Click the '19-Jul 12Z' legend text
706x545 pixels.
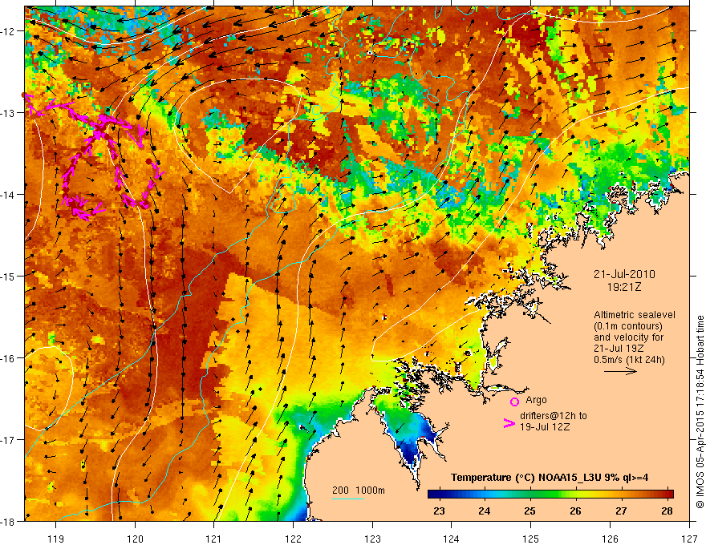(x=545, y=426)
